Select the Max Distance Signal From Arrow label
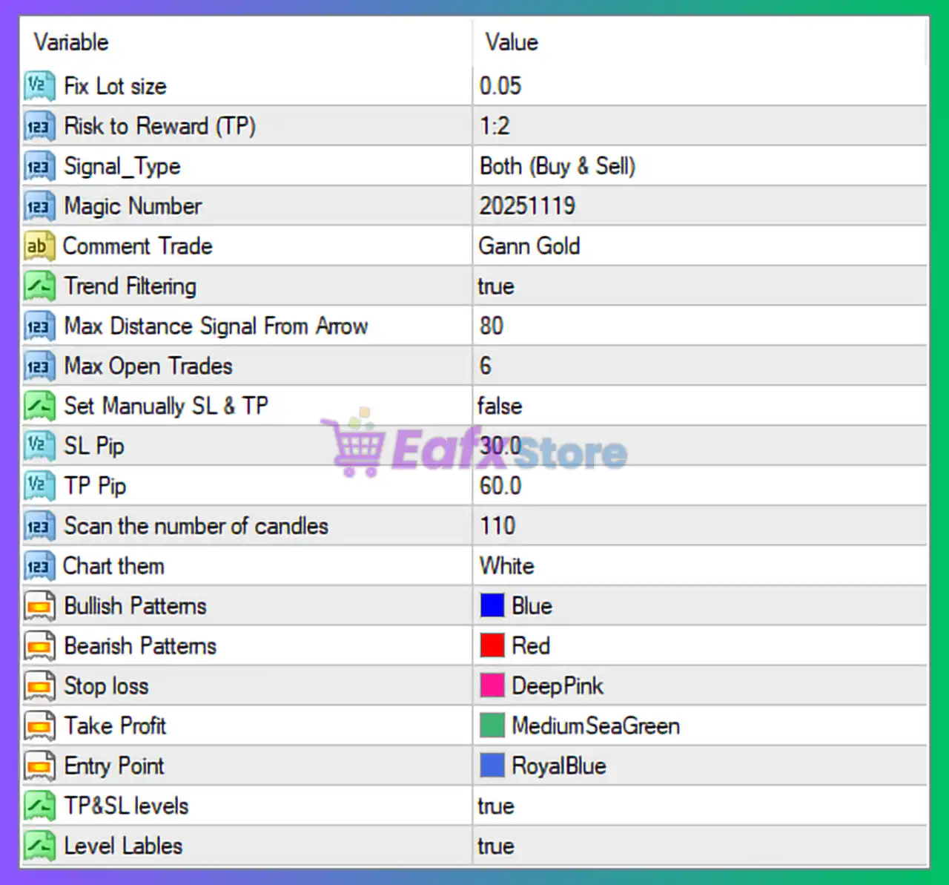Image resolution: width=949 pixels, height=885 pixels. (216, 326)
